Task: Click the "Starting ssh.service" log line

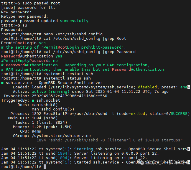Action: 95,149
